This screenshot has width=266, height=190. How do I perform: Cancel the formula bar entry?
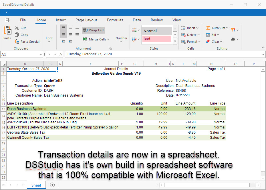[x=49, y=55]
